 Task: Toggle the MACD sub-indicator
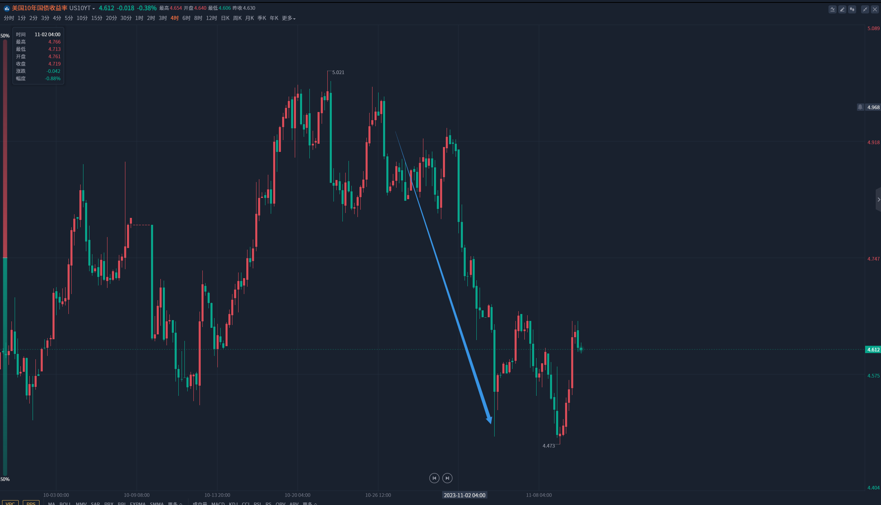click(218, 503)
